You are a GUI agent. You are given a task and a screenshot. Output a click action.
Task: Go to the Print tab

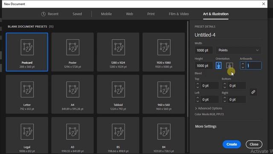point(151,14)
